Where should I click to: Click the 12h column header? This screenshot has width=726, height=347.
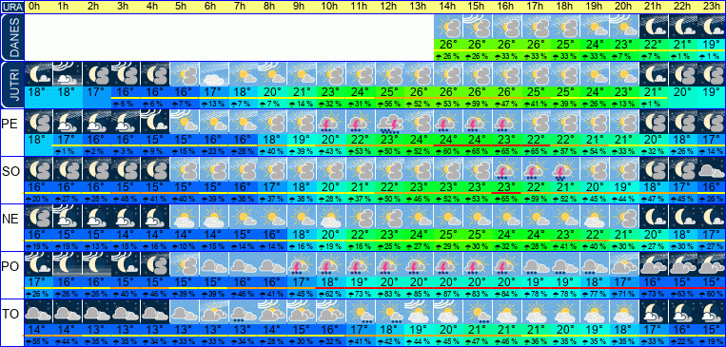click(x=390, y=7)
